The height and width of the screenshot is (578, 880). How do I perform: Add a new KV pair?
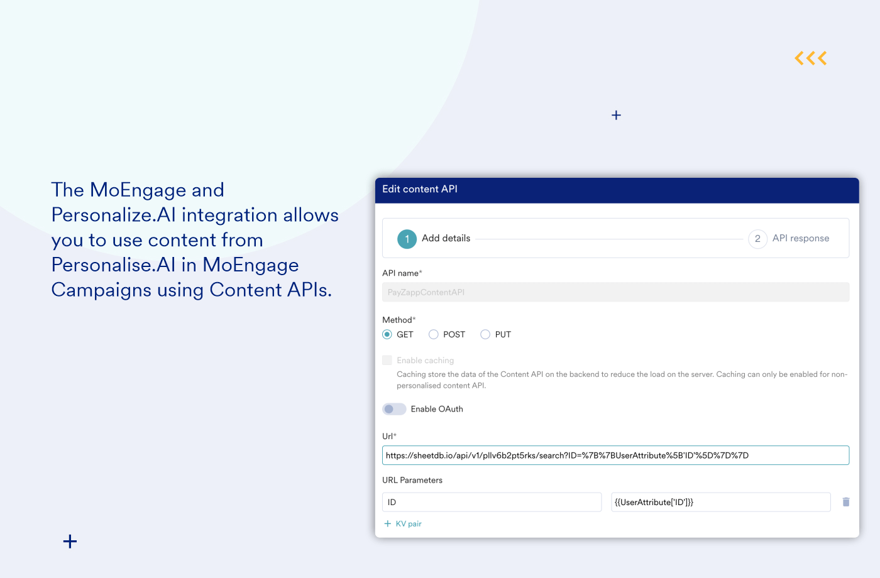click(x=403, y=524)
